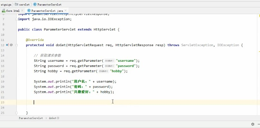
Task: Click line number 23 in gutter
Action: tap(2, 102)
